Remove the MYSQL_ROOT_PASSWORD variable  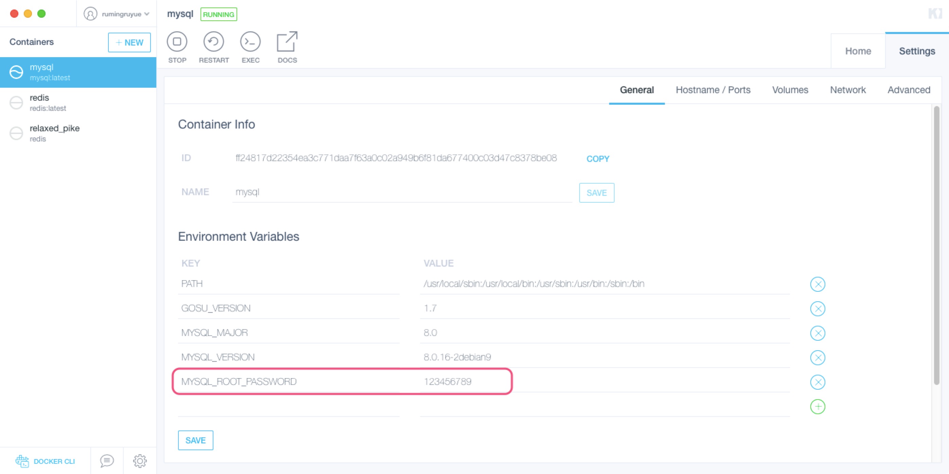click(818, 382)
